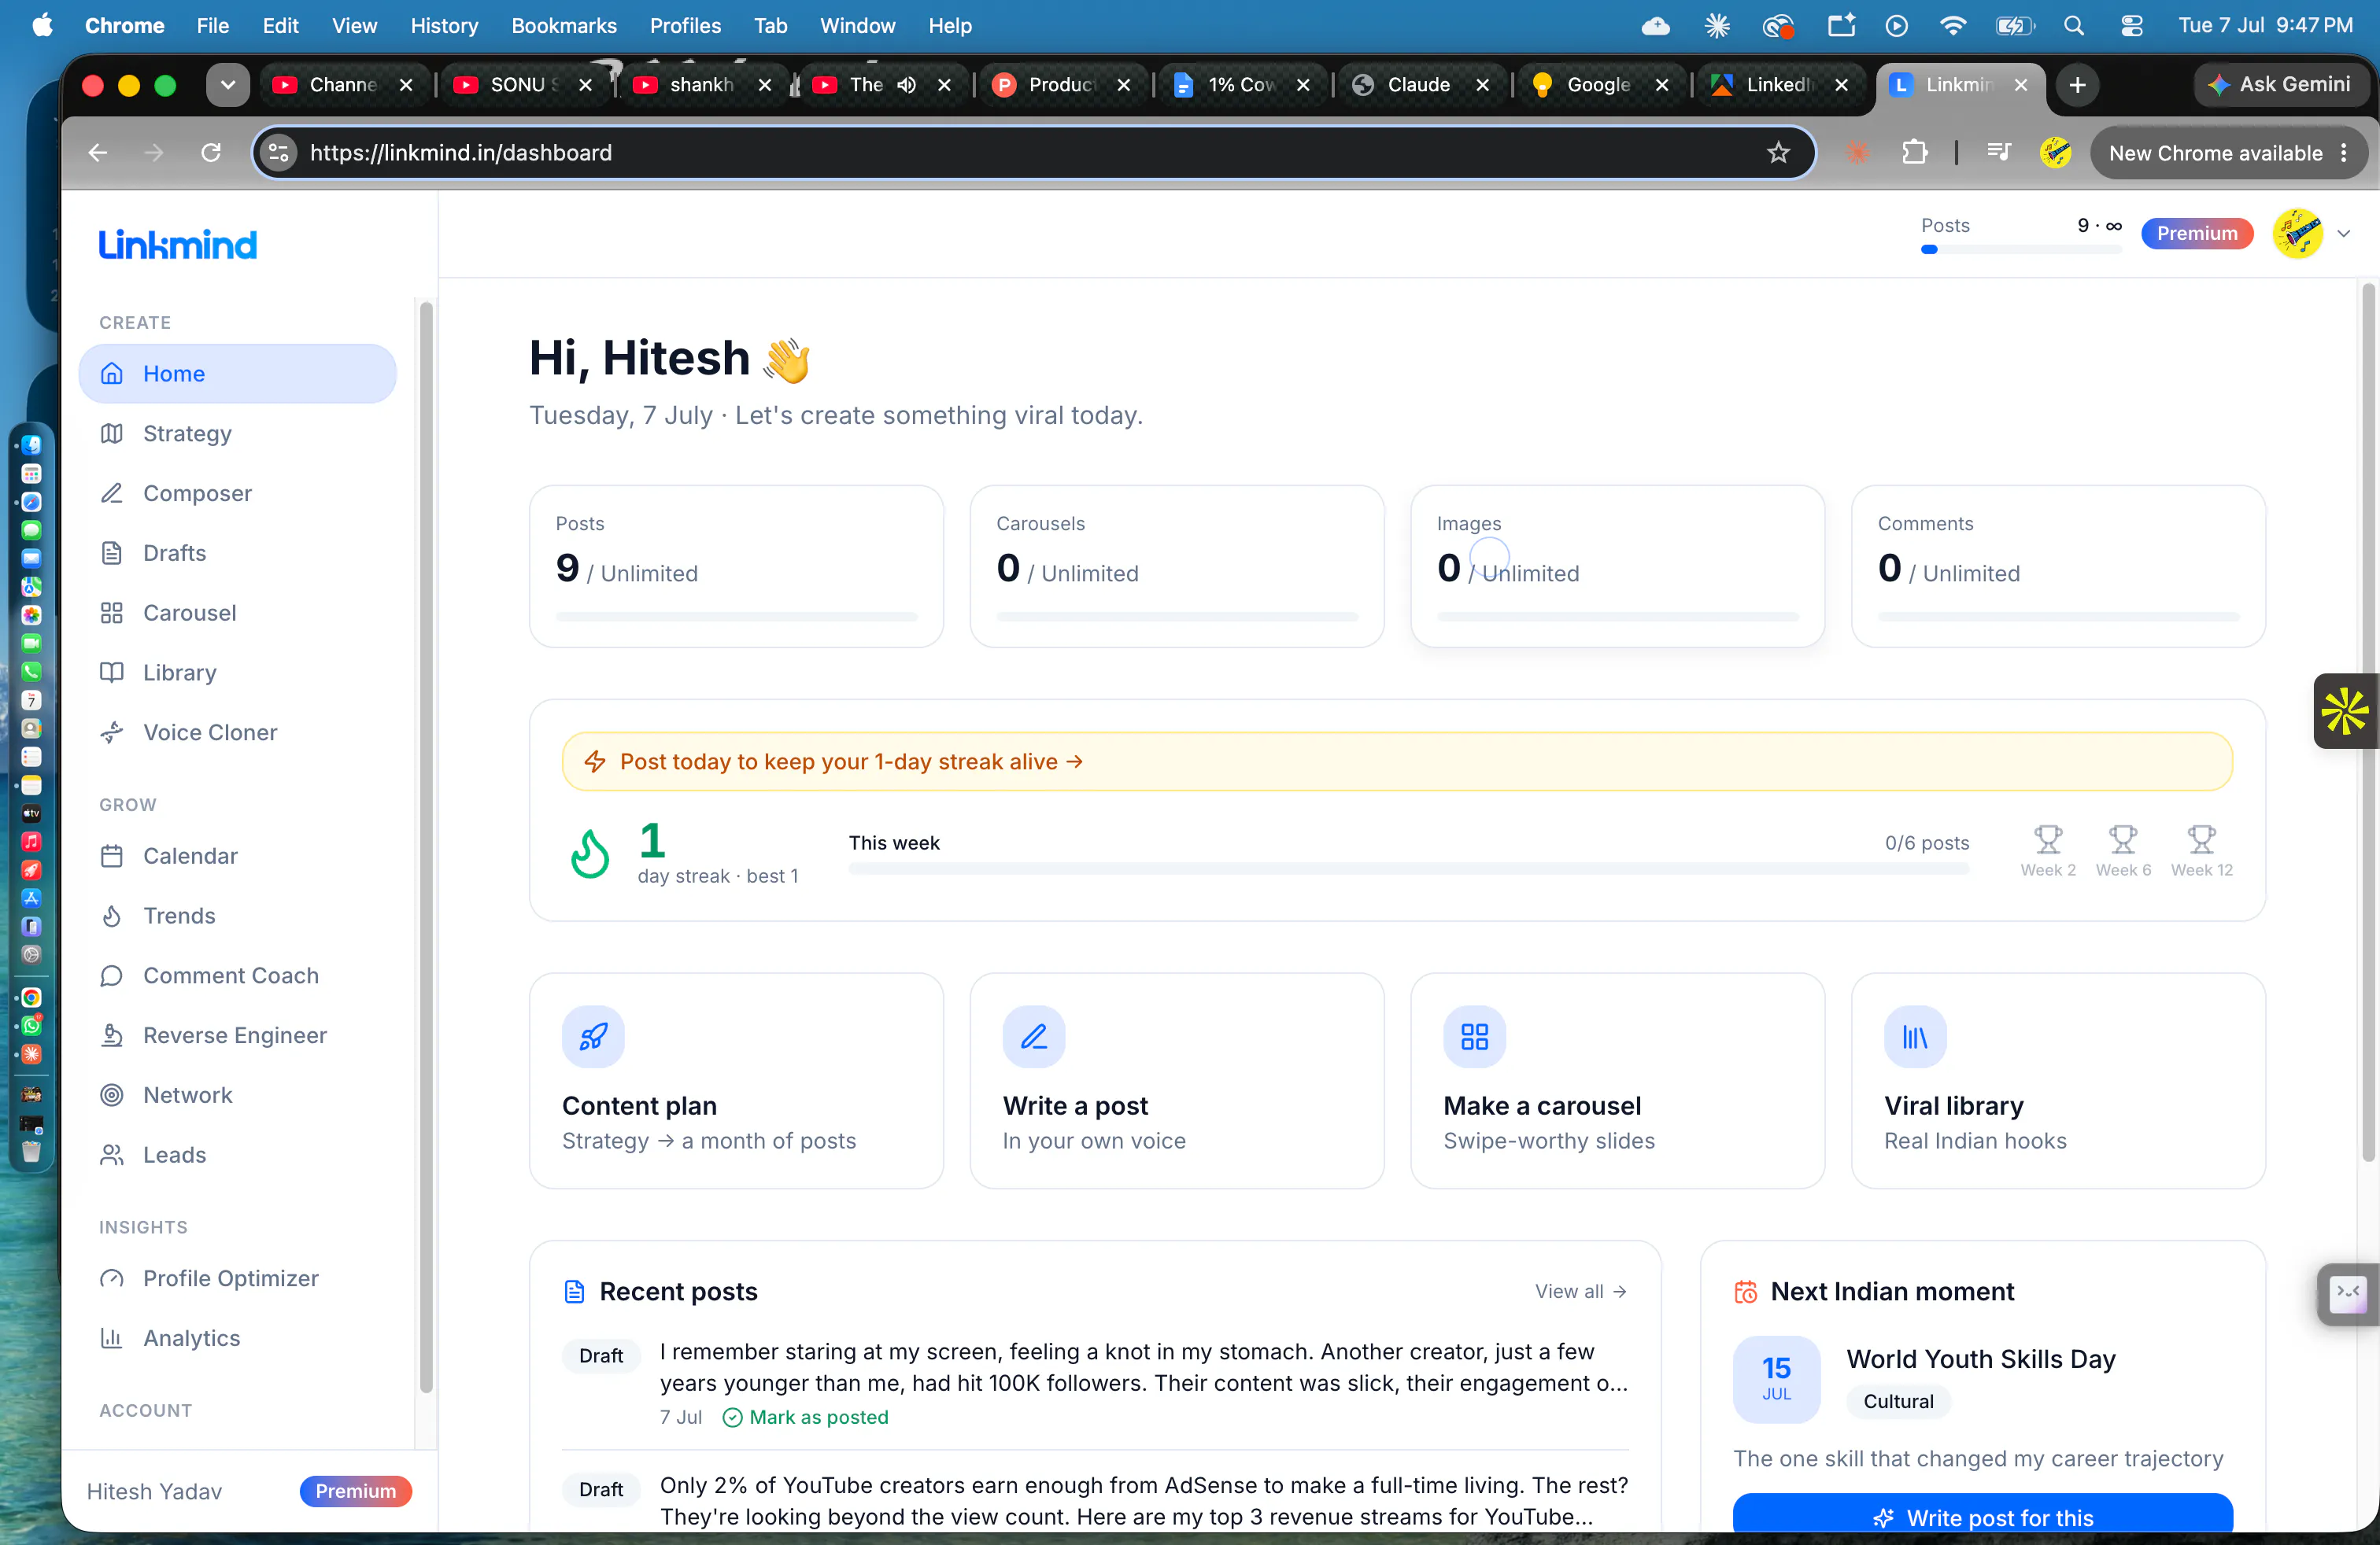Open macOS Control Center icon
The height and width of the screenshot is (1545, 2380).
click(2132, 26)
